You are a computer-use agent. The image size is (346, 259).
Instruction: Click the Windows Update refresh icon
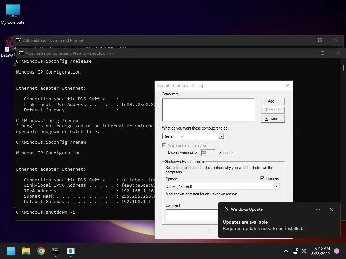point(225,209)
